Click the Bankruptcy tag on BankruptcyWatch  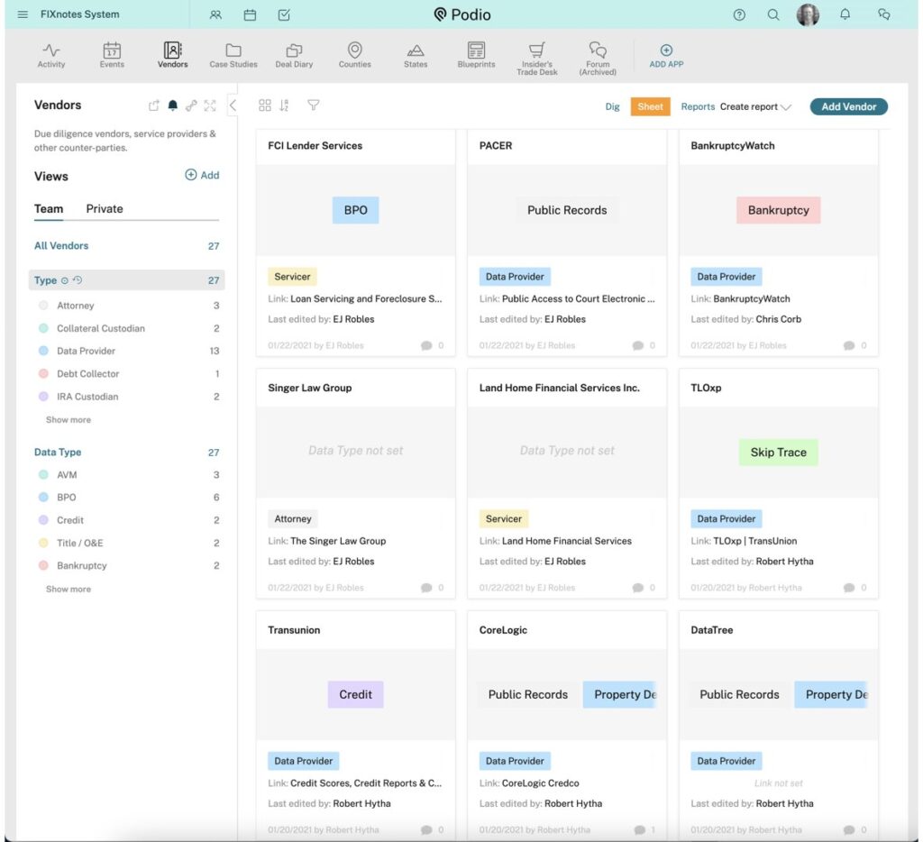[x=778, y=210]
